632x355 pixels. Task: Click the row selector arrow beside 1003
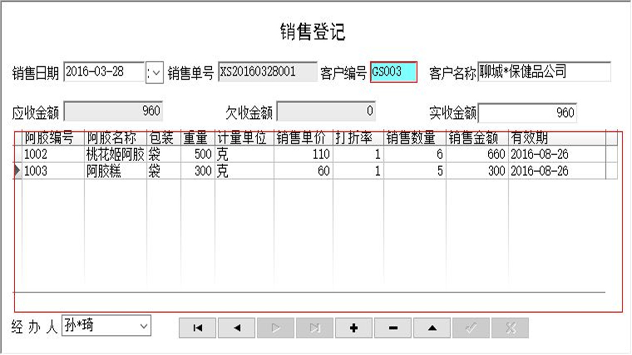pos(17,171)
